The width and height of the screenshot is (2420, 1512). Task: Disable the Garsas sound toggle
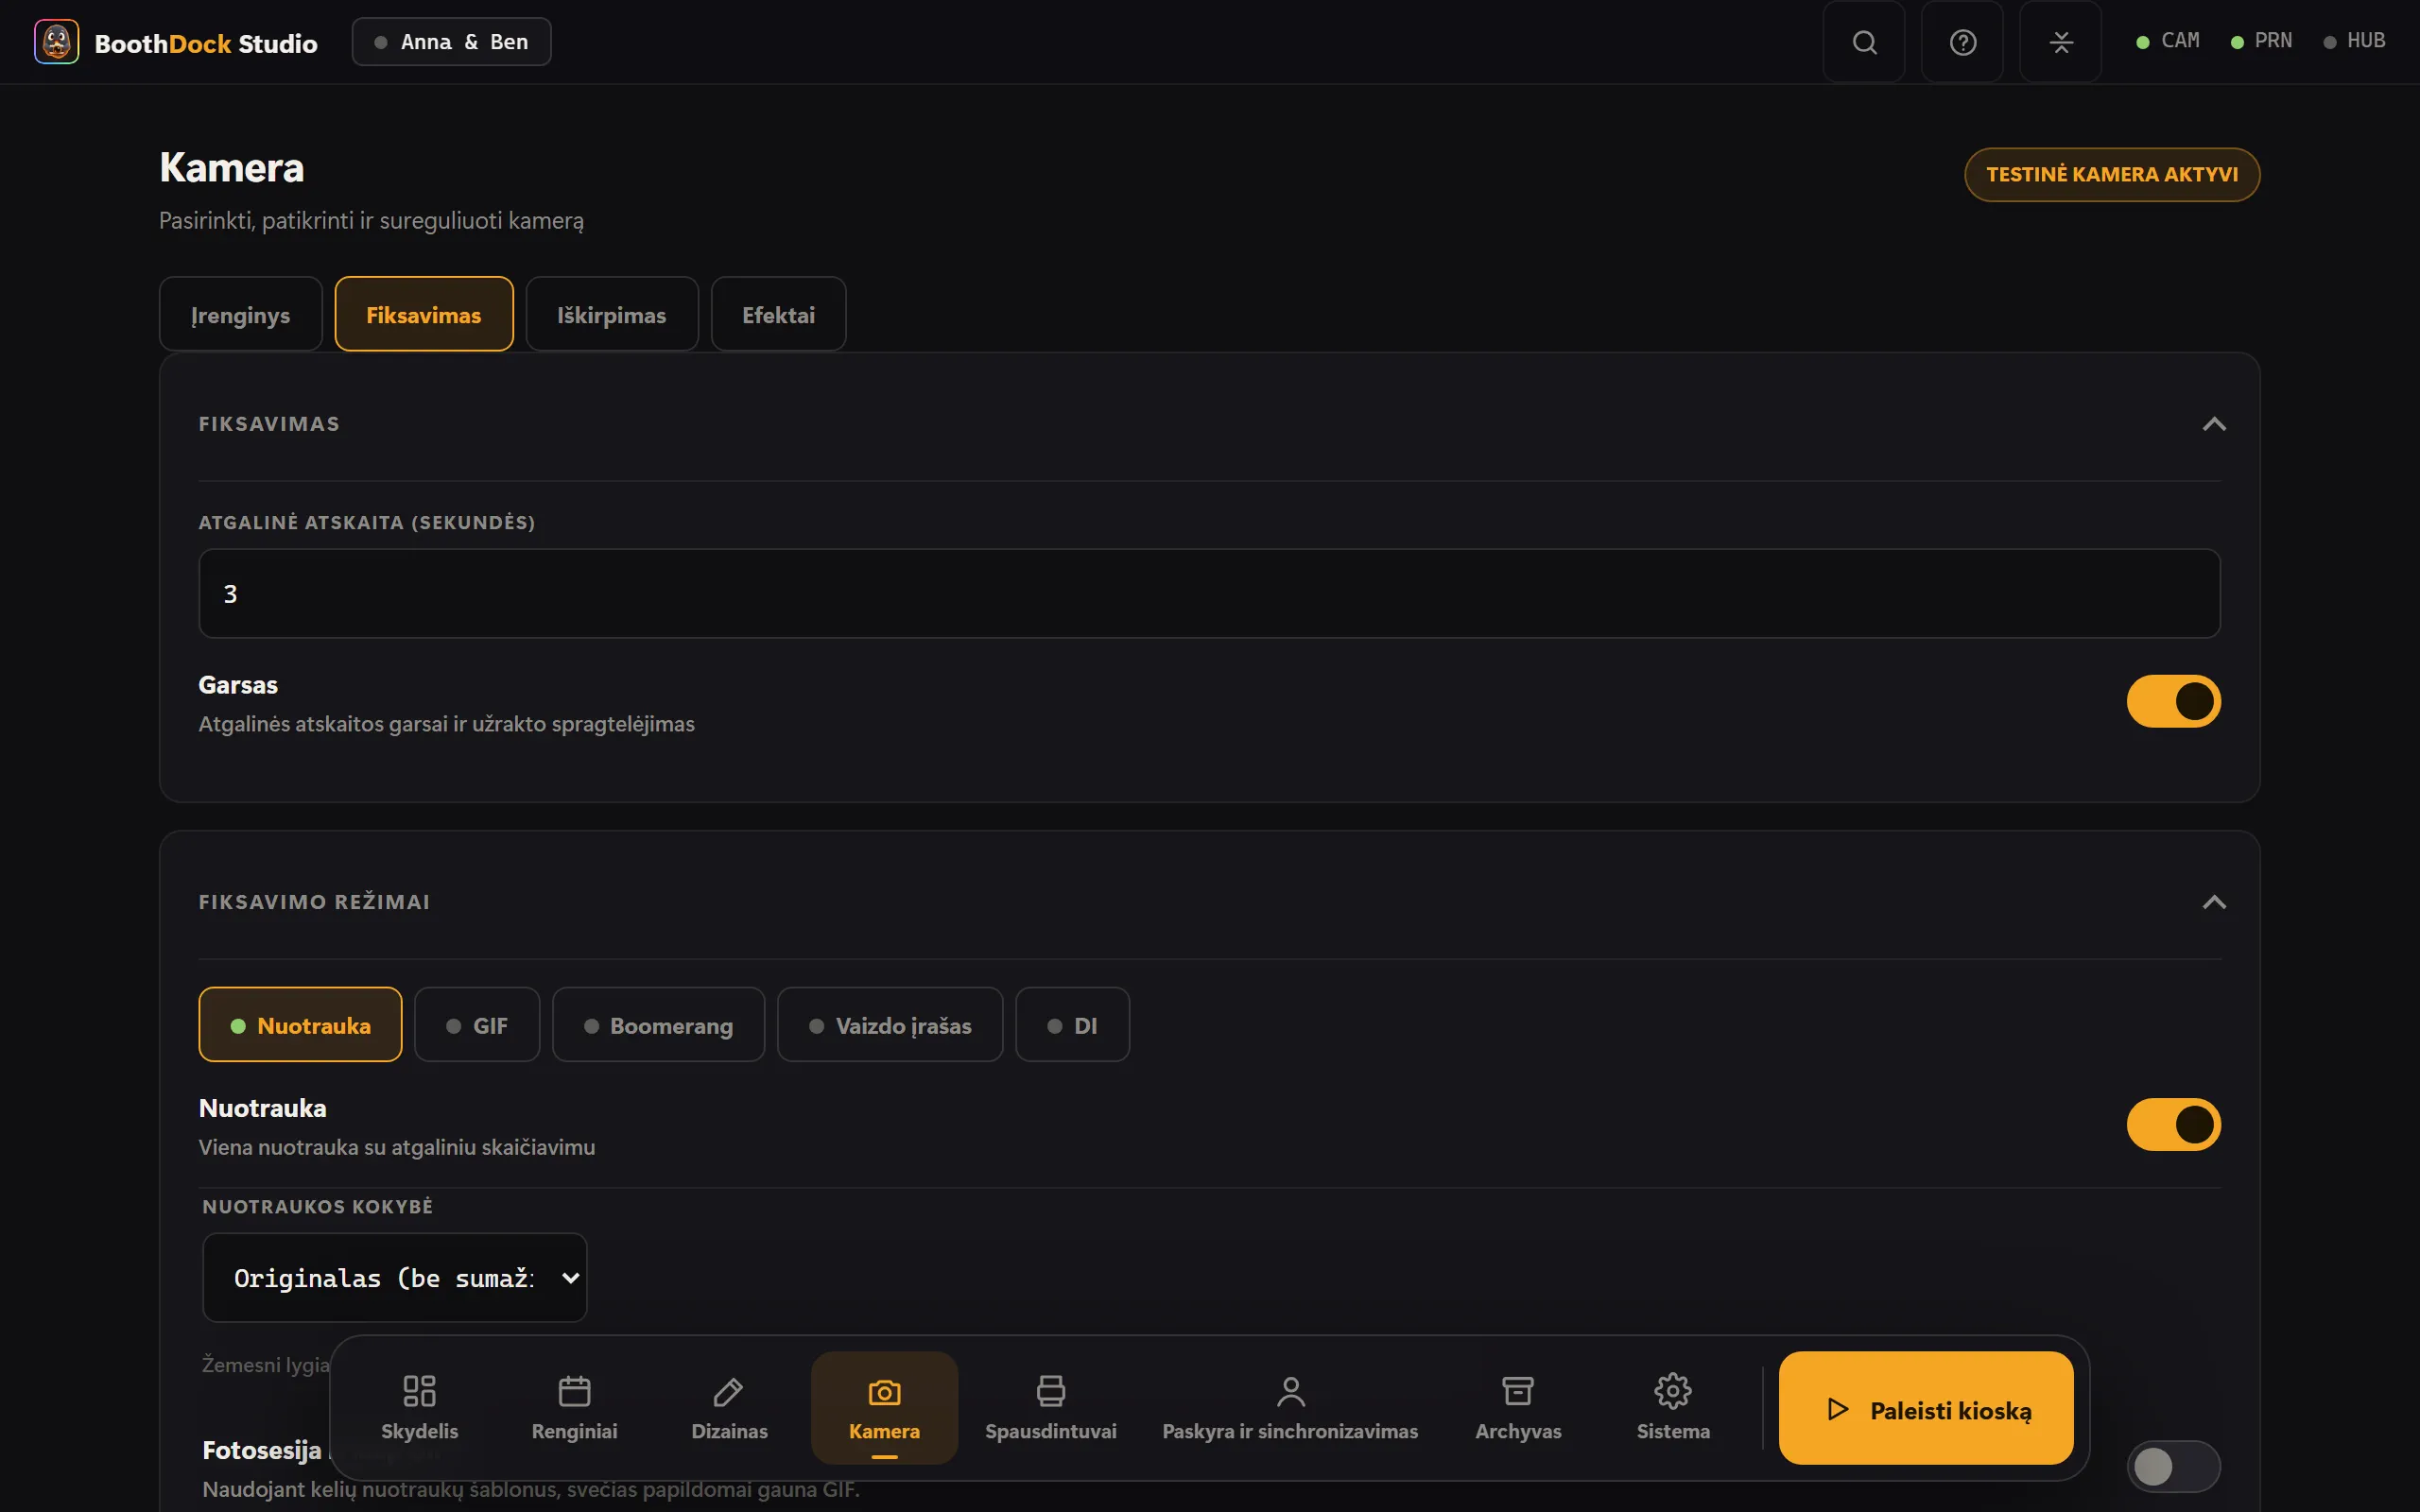[x=2173, y=701]
